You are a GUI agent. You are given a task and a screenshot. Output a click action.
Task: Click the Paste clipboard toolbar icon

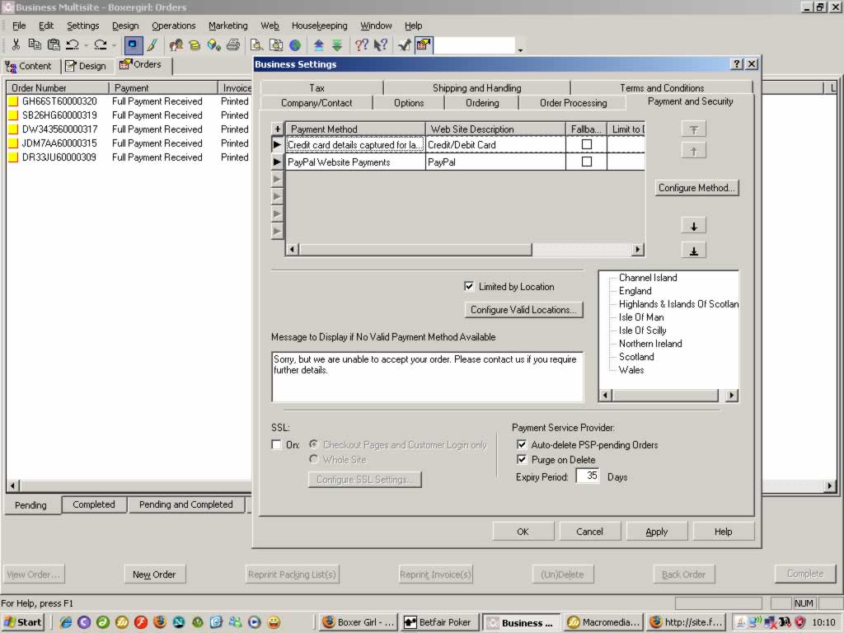(54, 45)
